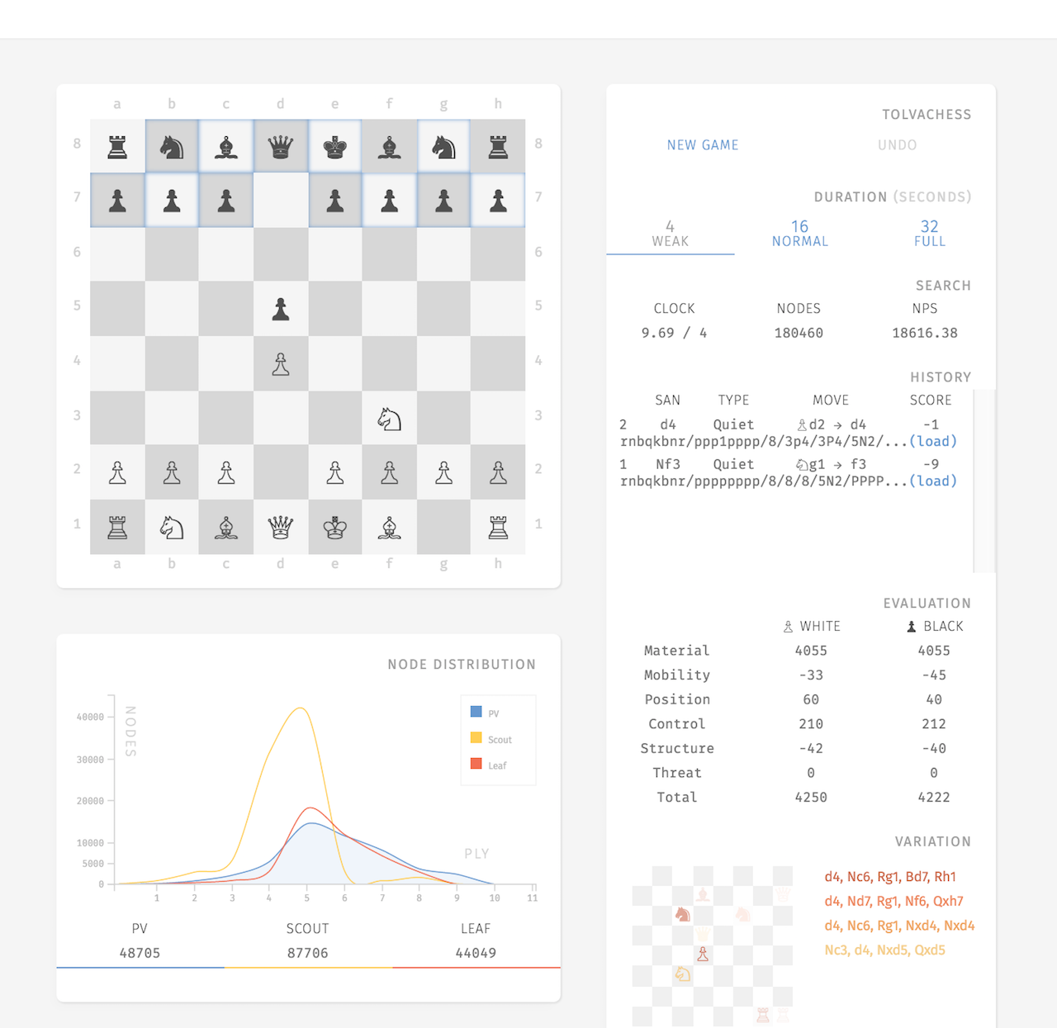Viewport: 1057px width, 1028px height.
Task: Select the black pawn on h7
Action: click(x=498, y=201)
